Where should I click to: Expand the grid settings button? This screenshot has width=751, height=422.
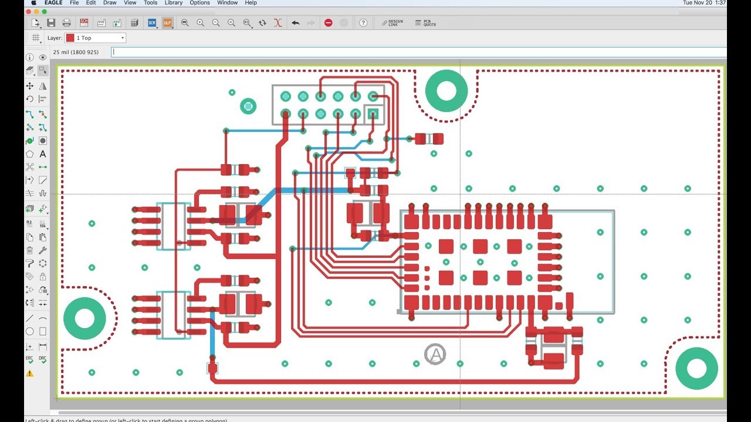[x=36, y=38]
